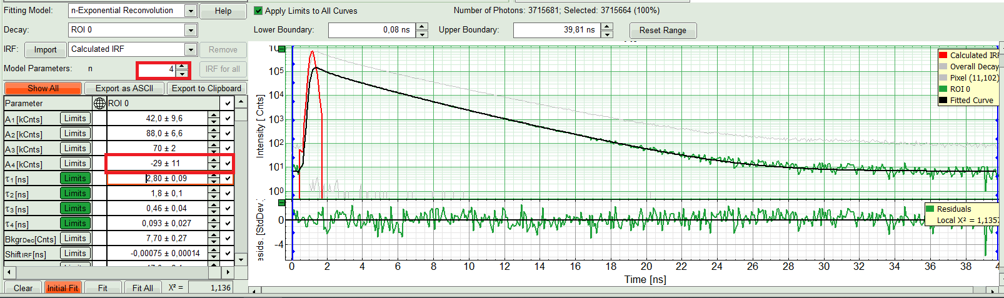
Task: Click the Export as ASCII button
Action: point(124,88)
